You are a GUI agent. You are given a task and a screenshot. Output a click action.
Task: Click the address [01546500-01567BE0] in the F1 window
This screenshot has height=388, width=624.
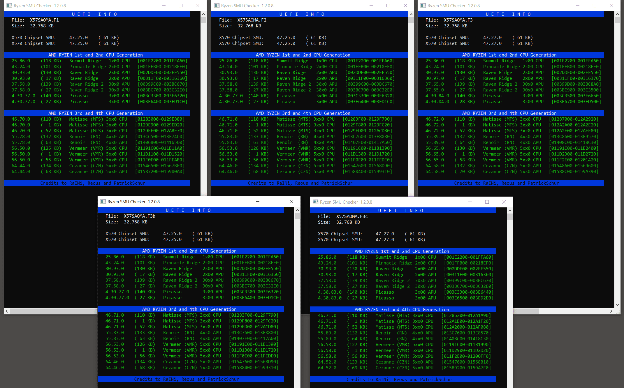coord(160,166)
